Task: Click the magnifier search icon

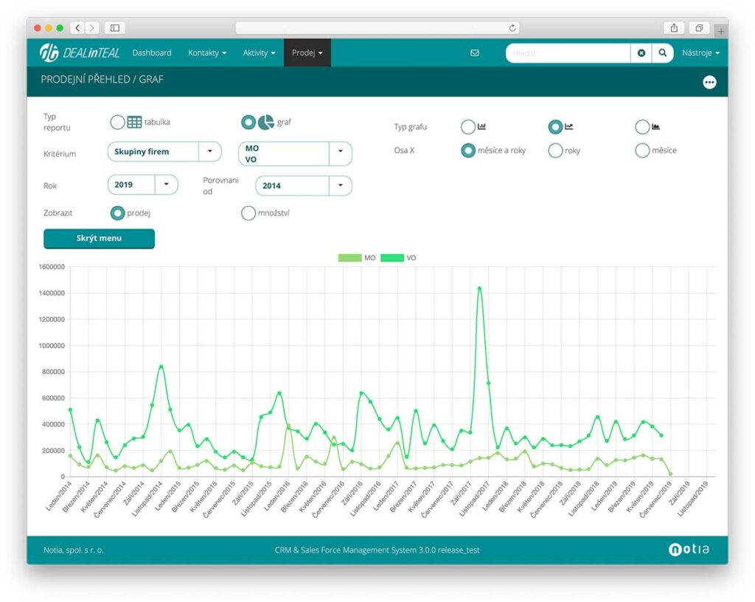Action: (663, 53)
